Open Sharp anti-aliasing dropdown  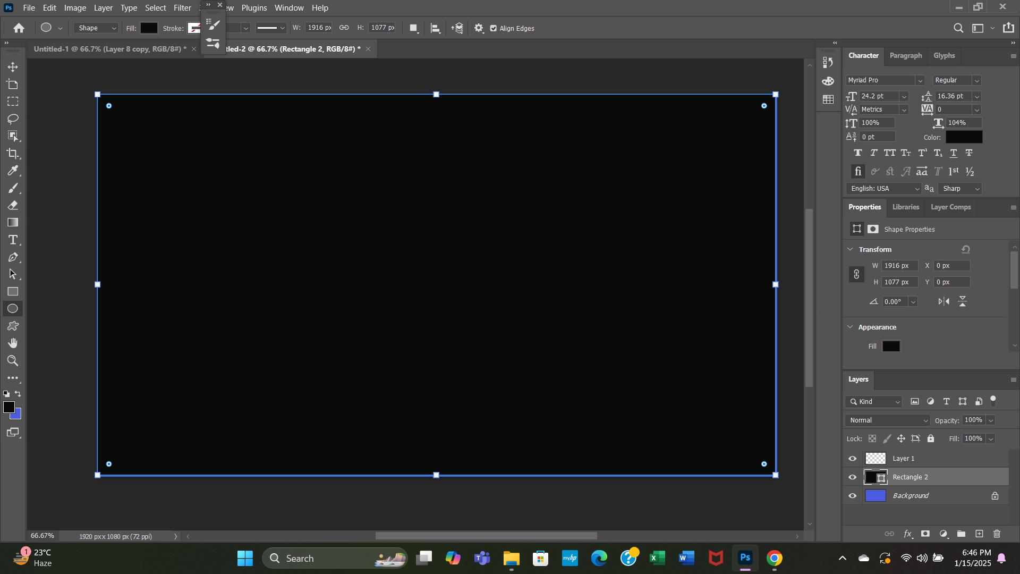[960, 189]
